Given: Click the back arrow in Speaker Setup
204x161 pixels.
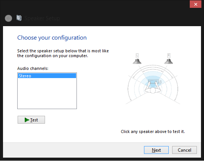Looking at the screenshot, I should [x=9, y=18].
